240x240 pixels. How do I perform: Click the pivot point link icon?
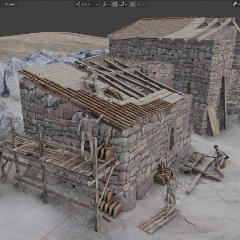tap(104, 4)
